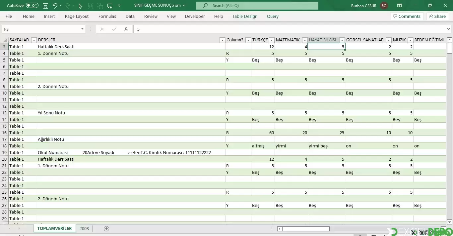Expand the formula bar with chevron
This screenshot has height=236, width=453.
pos(448,29)
